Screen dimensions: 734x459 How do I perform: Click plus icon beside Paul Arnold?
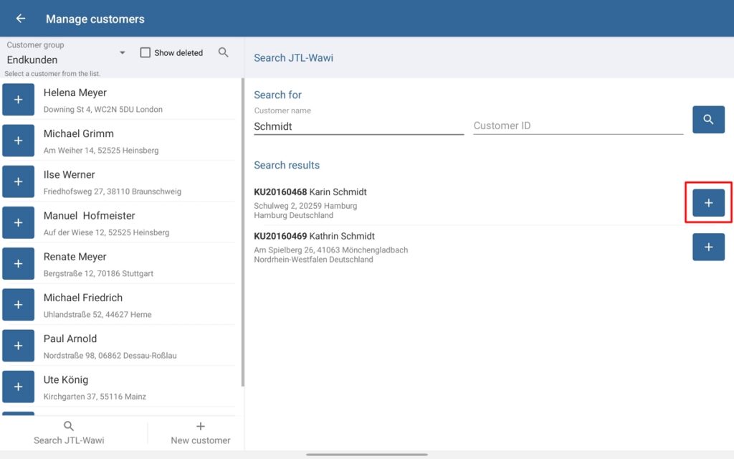[x=19, y=346]
